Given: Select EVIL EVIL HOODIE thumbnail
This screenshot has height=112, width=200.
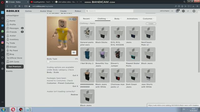Looking at the screenshot, I should tap(118, 33).
